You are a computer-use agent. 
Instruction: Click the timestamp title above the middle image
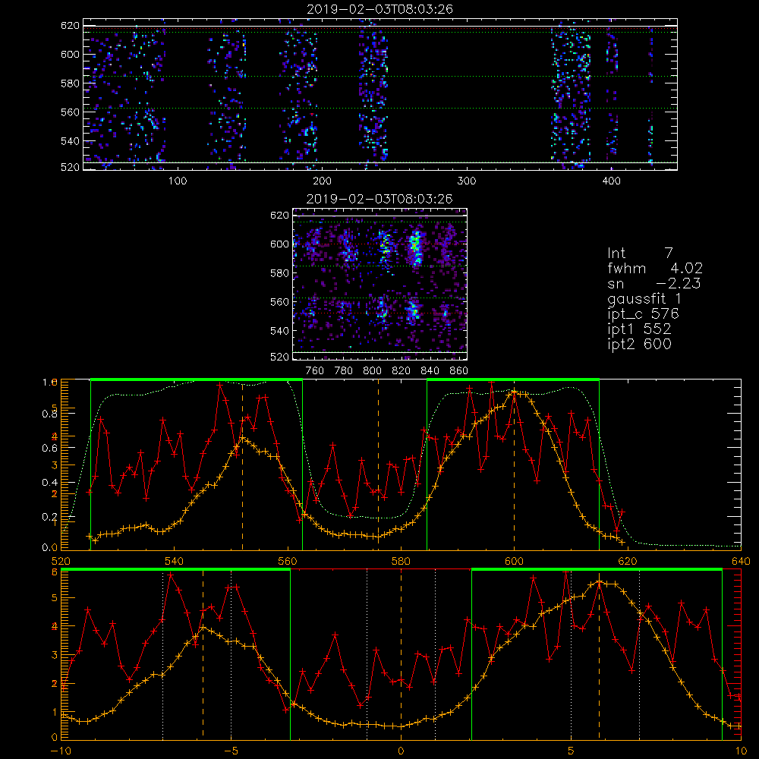coord(379,199)
